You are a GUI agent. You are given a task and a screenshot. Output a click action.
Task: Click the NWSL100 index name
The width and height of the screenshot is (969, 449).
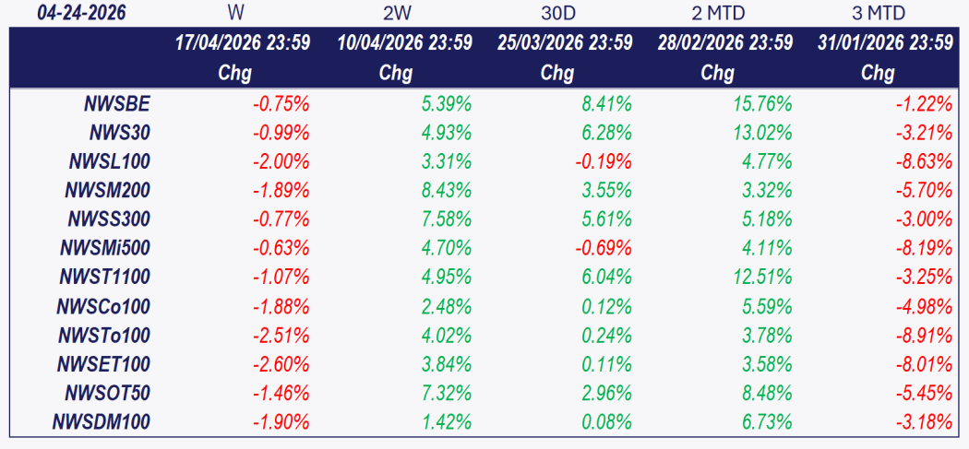pos(109,162)
